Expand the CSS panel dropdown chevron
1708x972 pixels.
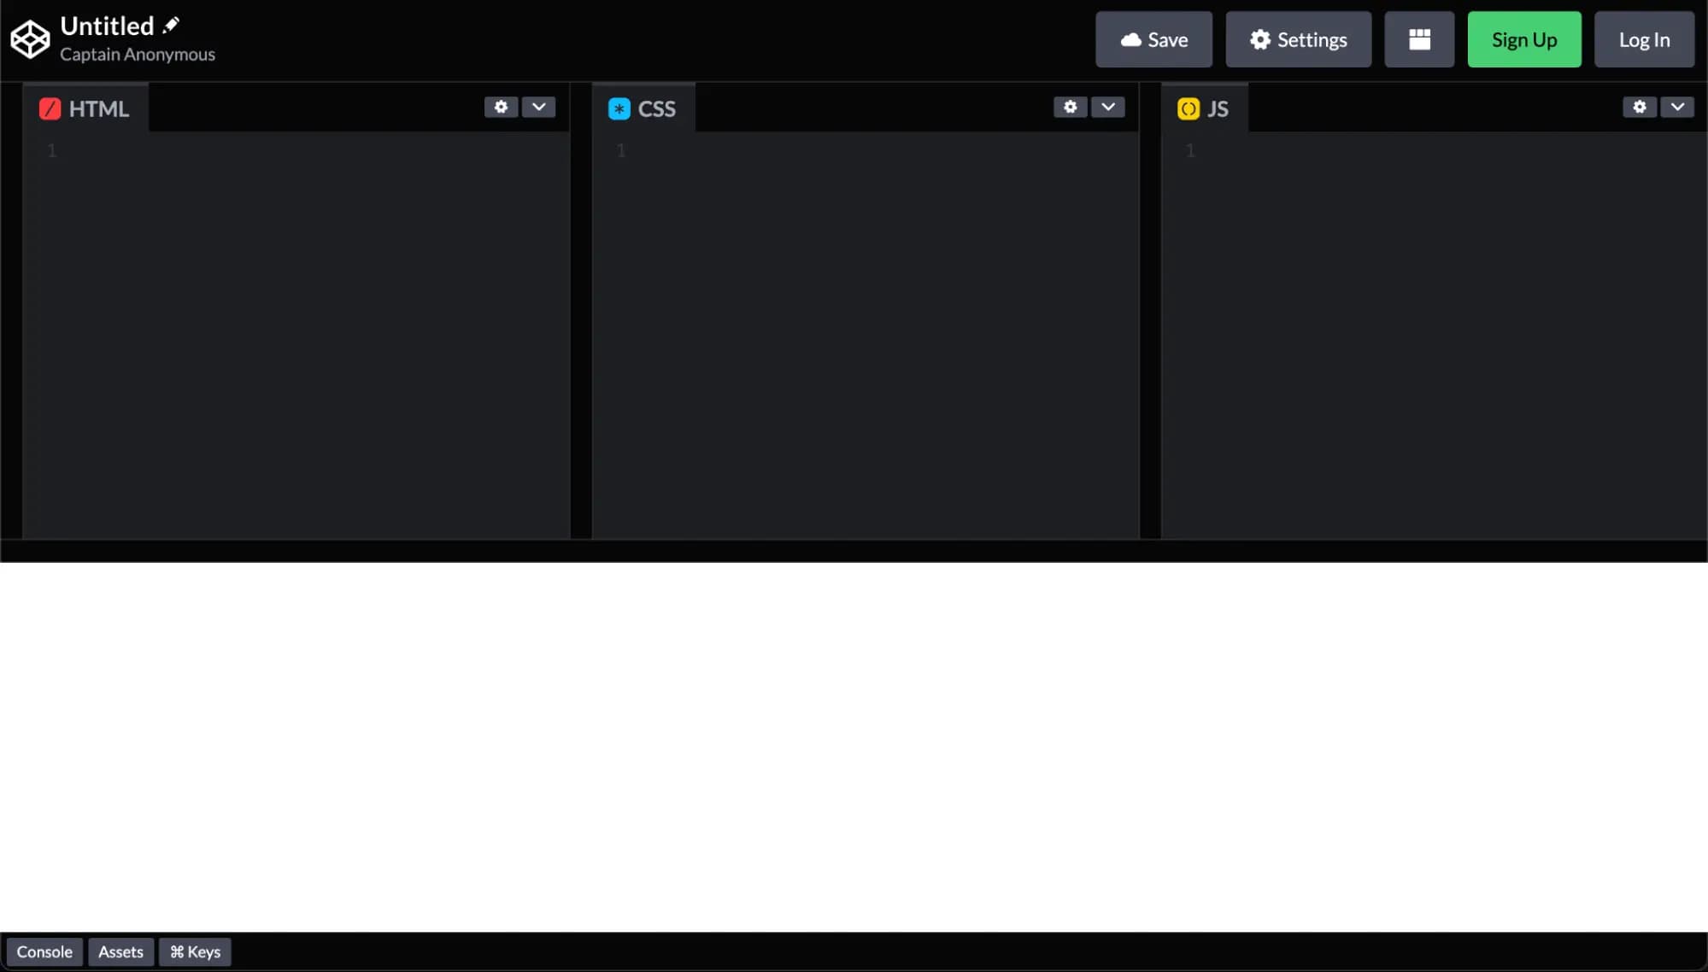[x=1108, y=107]
